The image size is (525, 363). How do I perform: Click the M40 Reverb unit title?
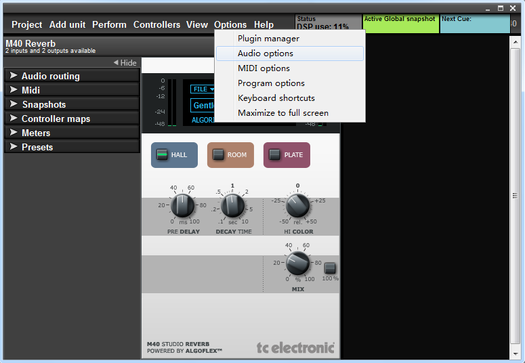pyautogui.click(x=30, y=43)
